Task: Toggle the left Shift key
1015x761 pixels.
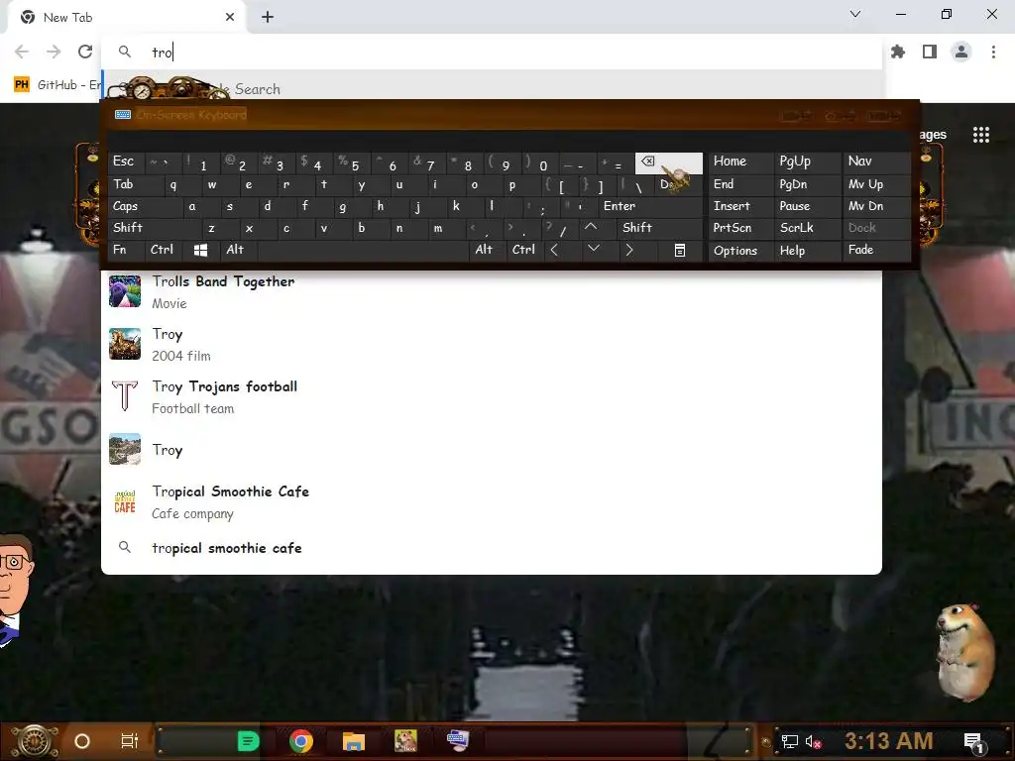Action: coord(154,227)
